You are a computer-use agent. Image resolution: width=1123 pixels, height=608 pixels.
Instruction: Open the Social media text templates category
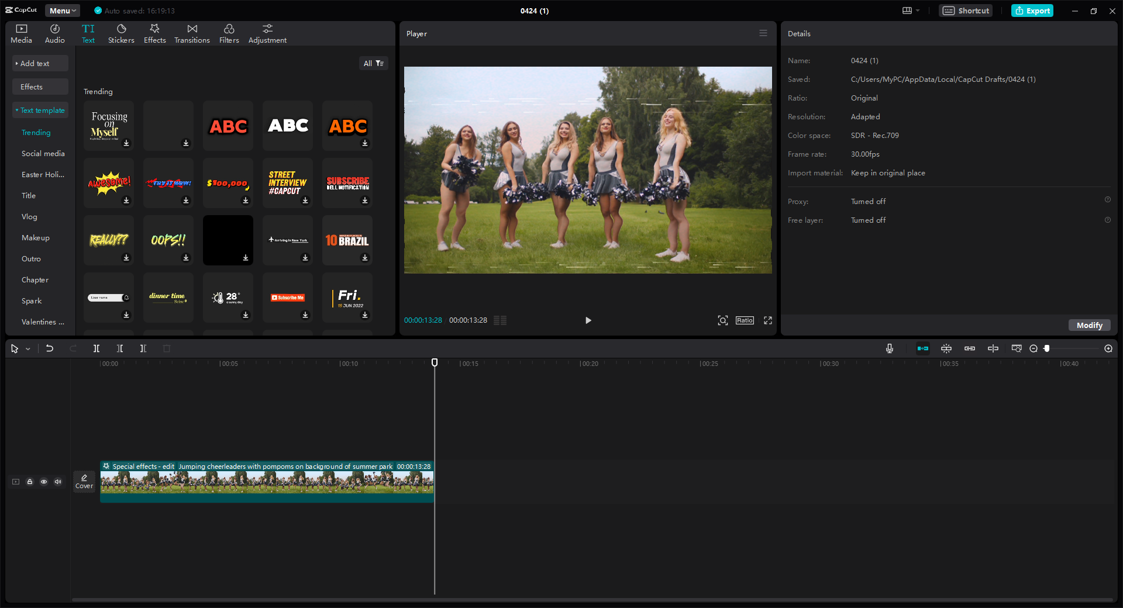(x=43, y=153)
